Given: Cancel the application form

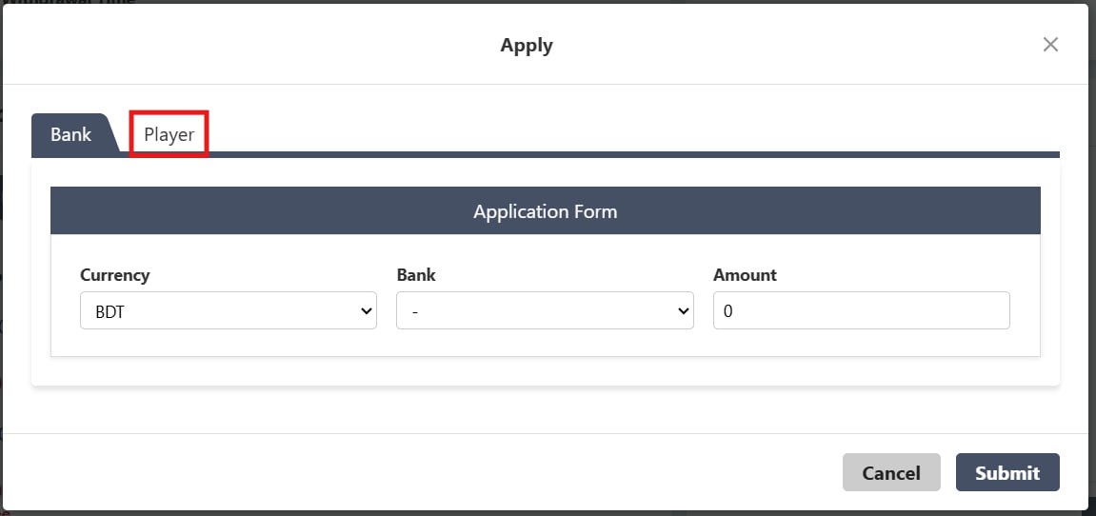Looking at the screenshot, I should tap(890, 472).
